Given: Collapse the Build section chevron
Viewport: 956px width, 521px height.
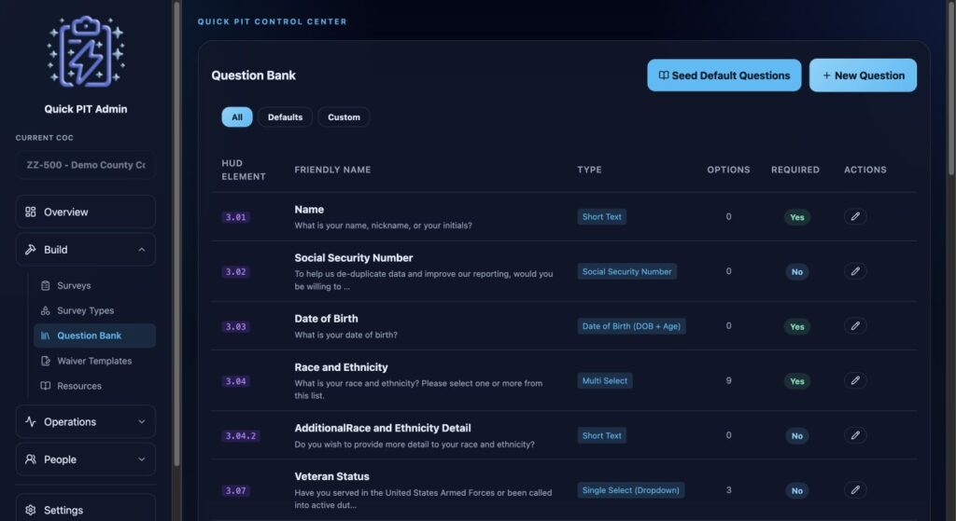Looking at the screenshot, I should pyautogui.click(x=142, y=250).
